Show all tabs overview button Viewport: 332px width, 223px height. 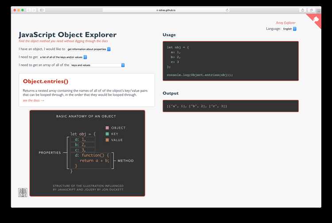(x=311, y=10)
